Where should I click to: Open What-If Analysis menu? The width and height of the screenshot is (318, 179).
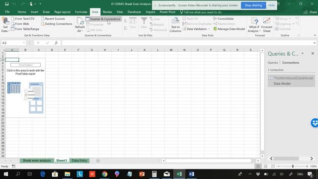pos(254,25)
